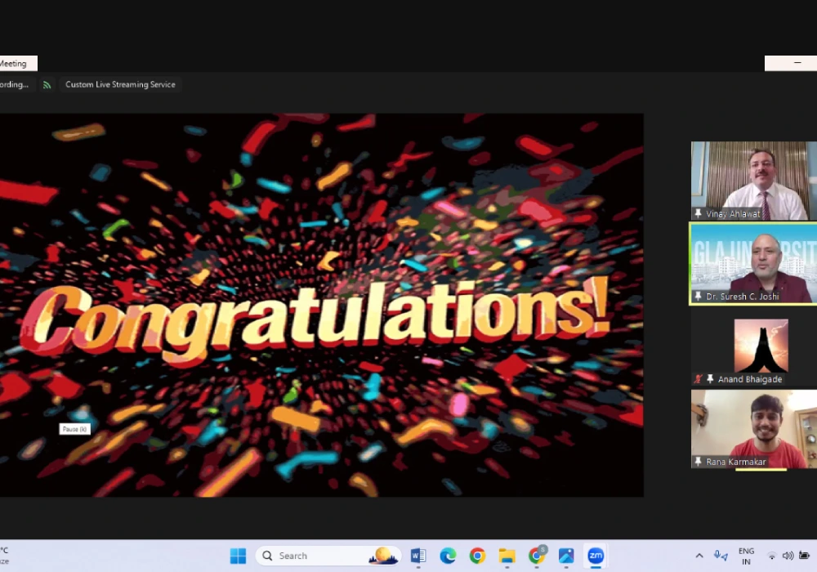Open the Photos app from the taskbar
The width and height of the screenshot is (817, 572).
point(566,556)
